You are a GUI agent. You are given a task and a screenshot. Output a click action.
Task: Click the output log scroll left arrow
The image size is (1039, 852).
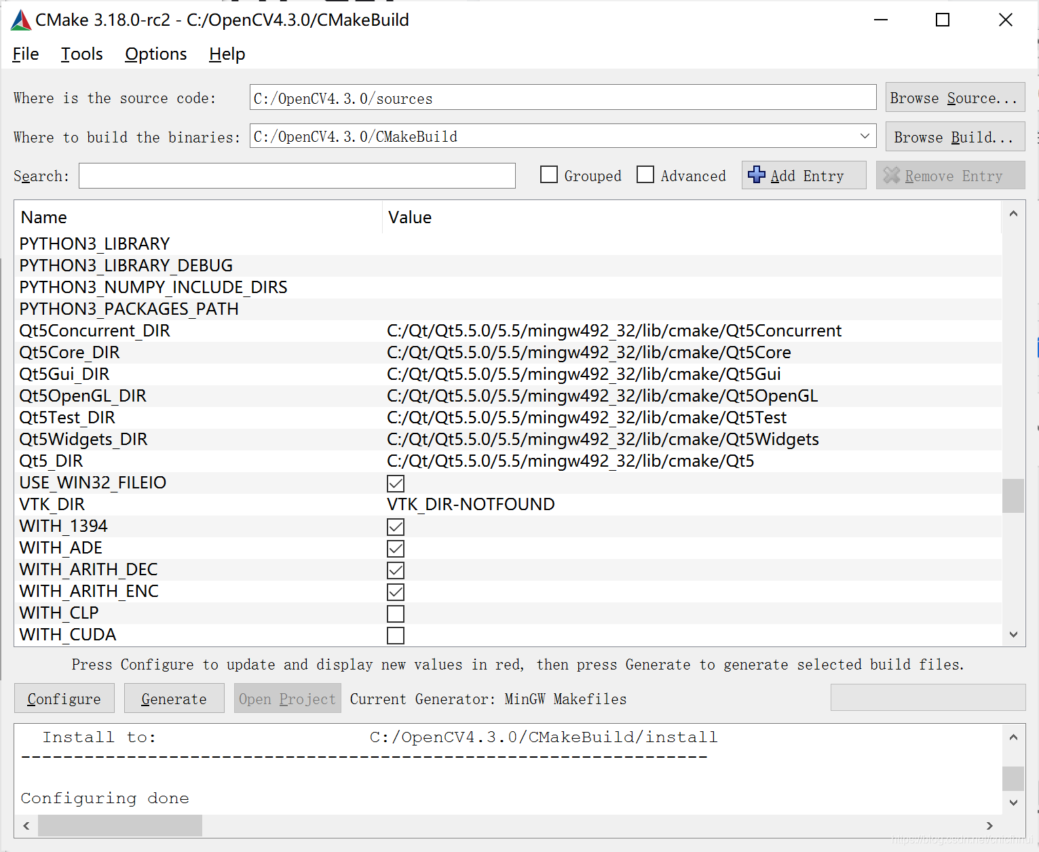pyautogui.click(x=26, y=826)
